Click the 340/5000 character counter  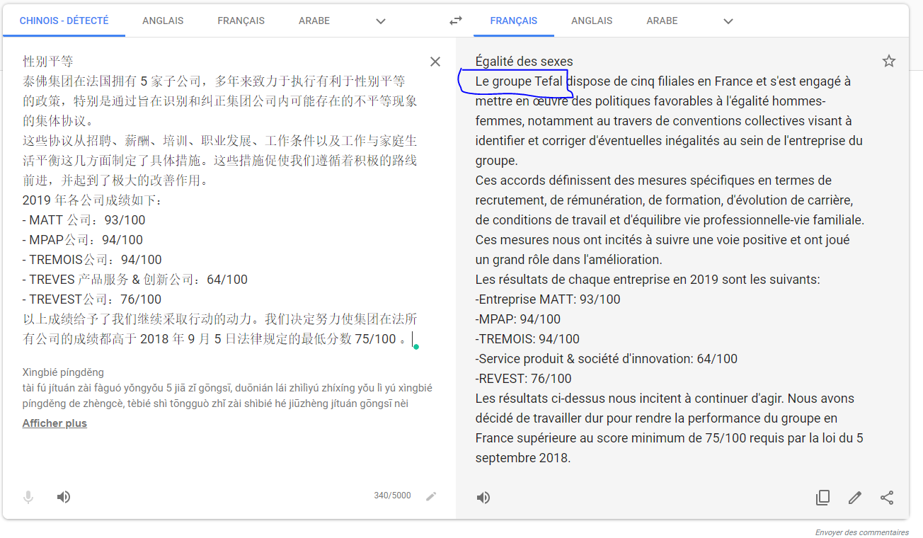(x=392, y=496)
